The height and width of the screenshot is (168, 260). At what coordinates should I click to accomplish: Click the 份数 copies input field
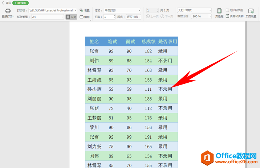(109, 17)
